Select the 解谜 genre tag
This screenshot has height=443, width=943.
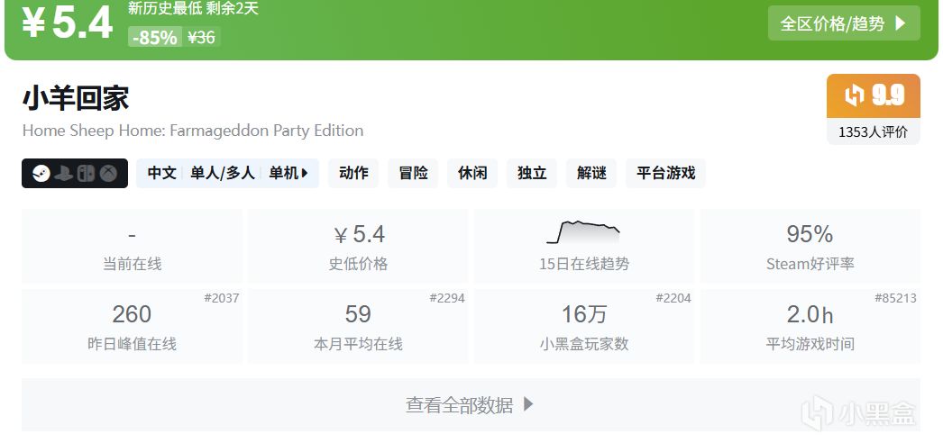coord(591,174)
